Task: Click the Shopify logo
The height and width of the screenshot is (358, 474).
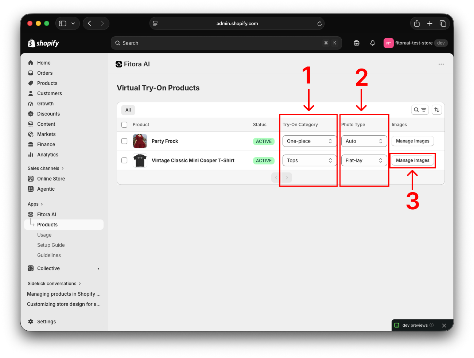Action: point(43,43)
